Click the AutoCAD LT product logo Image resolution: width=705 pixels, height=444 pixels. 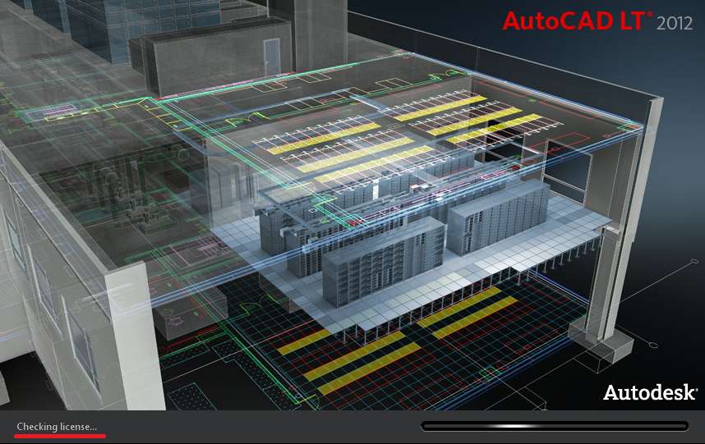coord(575,21)
